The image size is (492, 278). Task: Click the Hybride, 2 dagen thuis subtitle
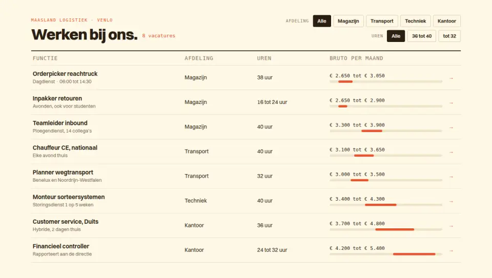tap(56, 229)
